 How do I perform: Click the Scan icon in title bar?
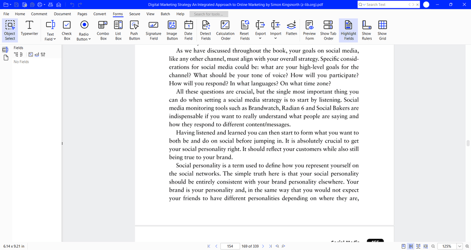(x=50, y=5)
